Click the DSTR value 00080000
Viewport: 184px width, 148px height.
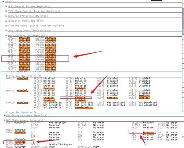coord(20,132)
